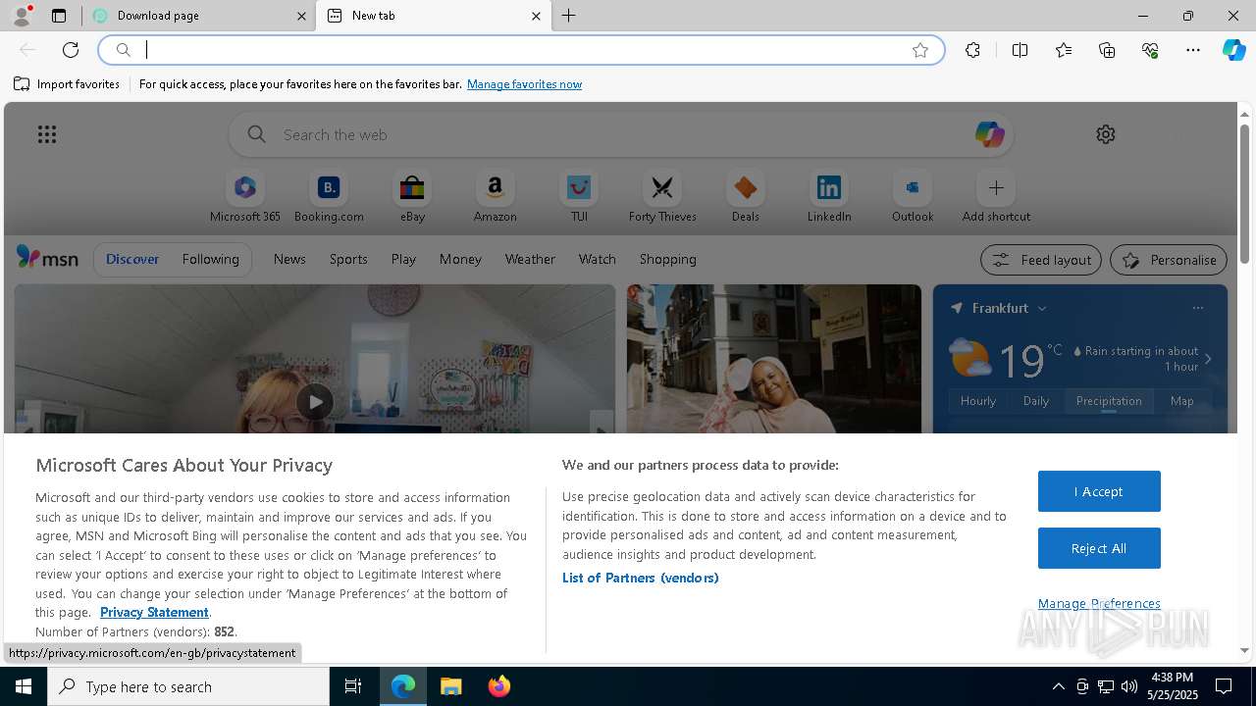Image resolution: width=1256 pixels, height=706 pixels.
Task: Open Copilot icon in search box
Action: coord(989,134)
